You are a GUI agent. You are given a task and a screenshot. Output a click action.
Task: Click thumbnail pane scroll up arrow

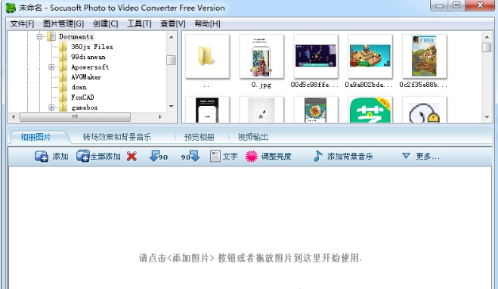click(x=487, y=37)
